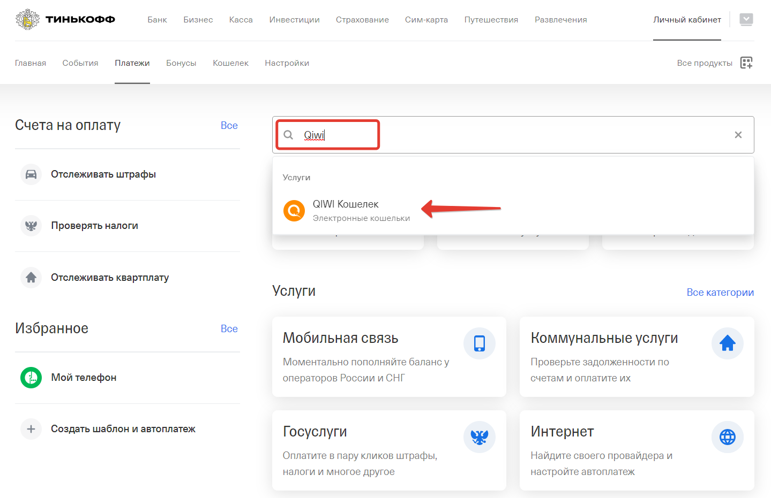Open Отслеживать штрафы
The width and height of the screenshot is (771, 498).
128,174
